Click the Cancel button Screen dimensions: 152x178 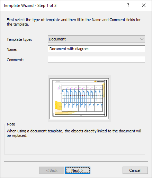pos(135,170)
